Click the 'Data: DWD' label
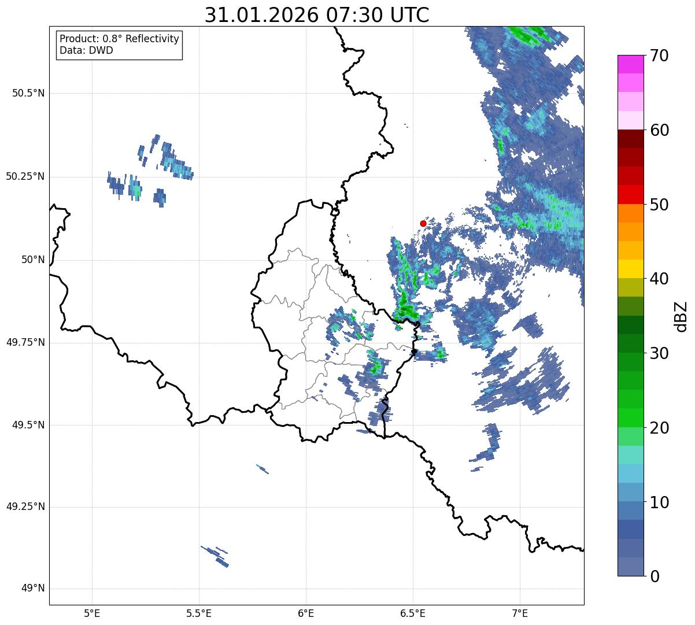This screenshot has width=695, height=625. point(86,50)
